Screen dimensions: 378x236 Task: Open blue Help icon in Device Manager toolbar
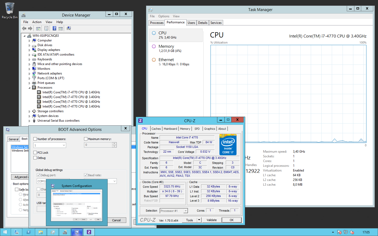(x=54, y=28)
